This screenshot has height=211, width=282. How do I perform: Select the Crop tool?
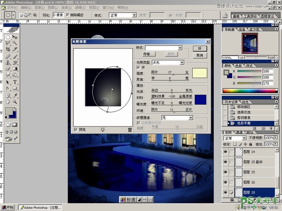coord(8,49)
